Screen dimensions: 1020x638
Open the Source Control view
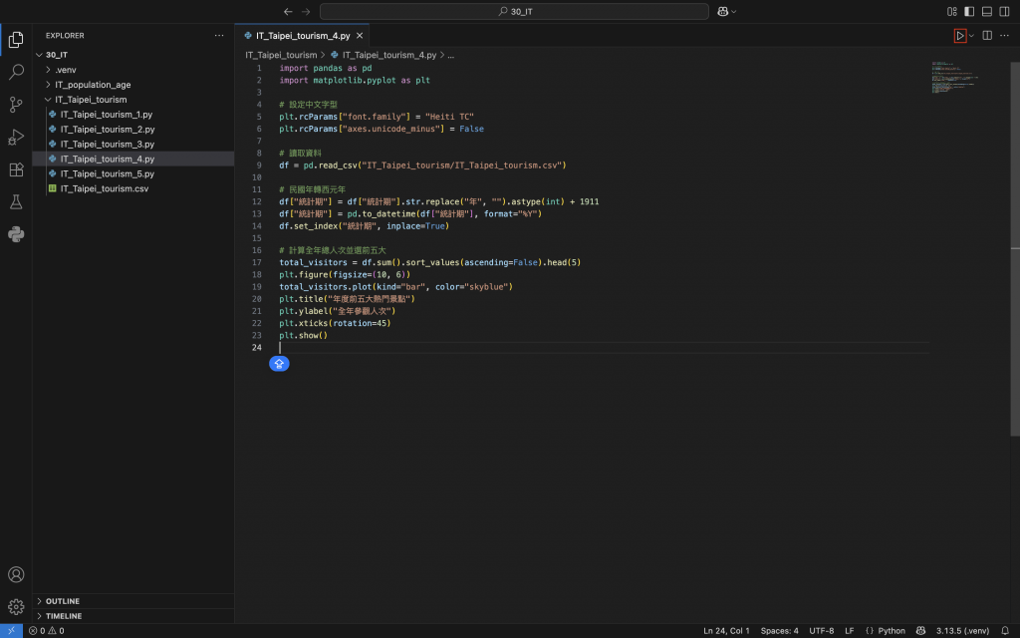[x=16, y=105]
